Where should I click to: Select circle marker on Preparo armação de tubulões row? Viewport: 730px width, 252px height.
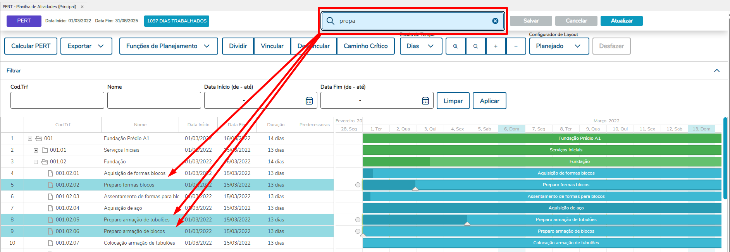pos(358,219)
